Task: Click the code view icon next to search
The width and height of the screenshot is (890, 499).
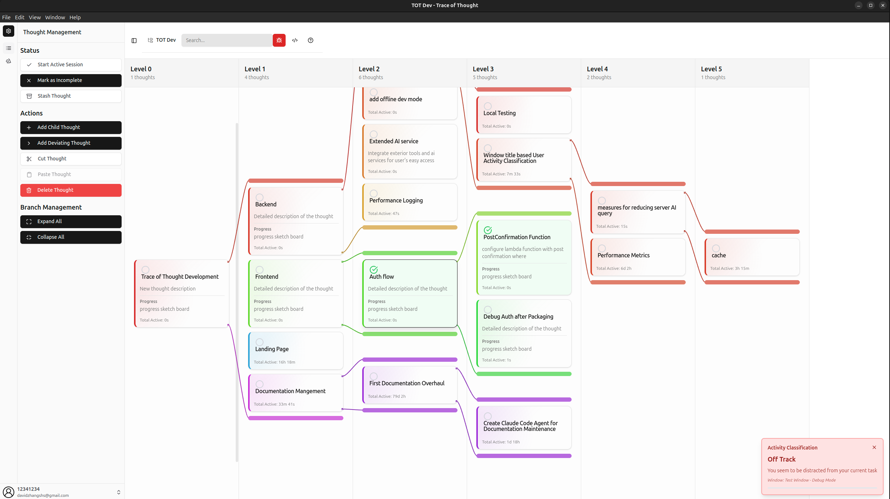Action: point(295,40)
